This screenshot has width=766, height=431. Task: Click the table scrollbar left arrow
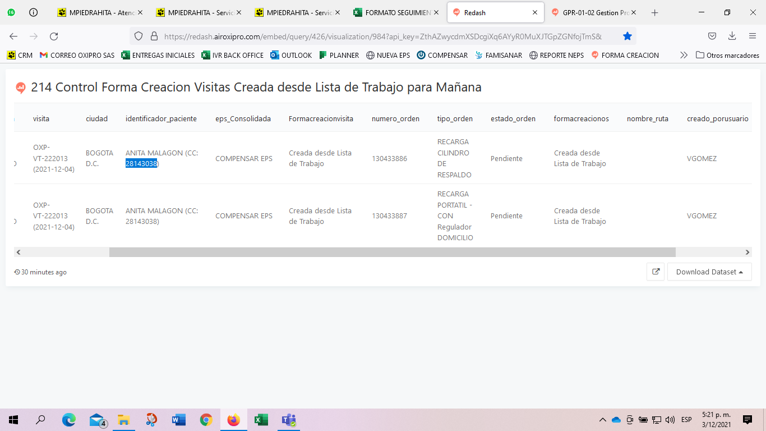[19, 253]
